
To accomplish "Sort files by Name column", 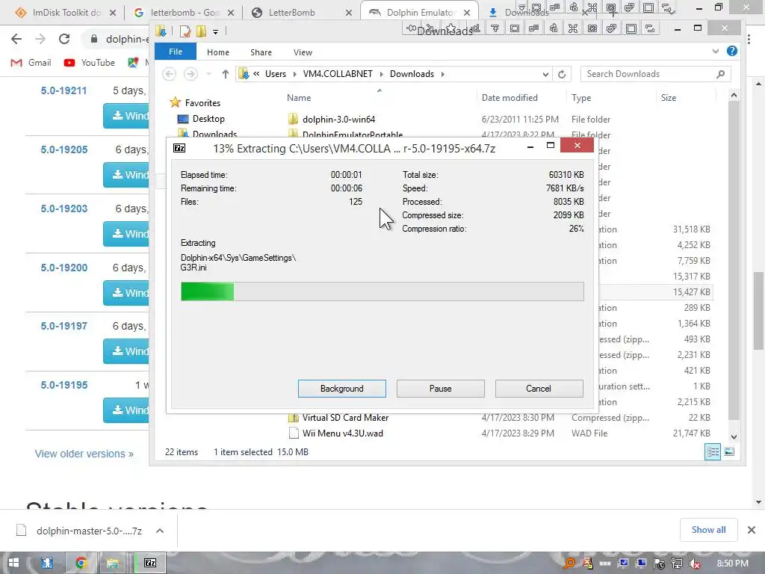I will (299, 98).
